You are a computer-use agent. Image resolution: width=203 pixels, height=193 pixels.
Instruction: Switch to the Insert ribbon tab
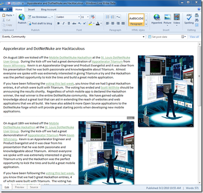[31, 10]
